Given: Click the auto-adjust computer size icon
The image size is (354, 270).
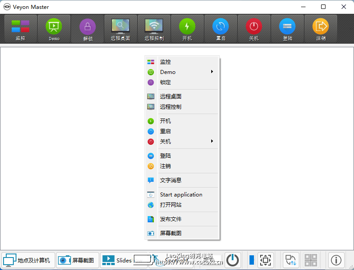Looking at the screenshot, I should (265, 260).
